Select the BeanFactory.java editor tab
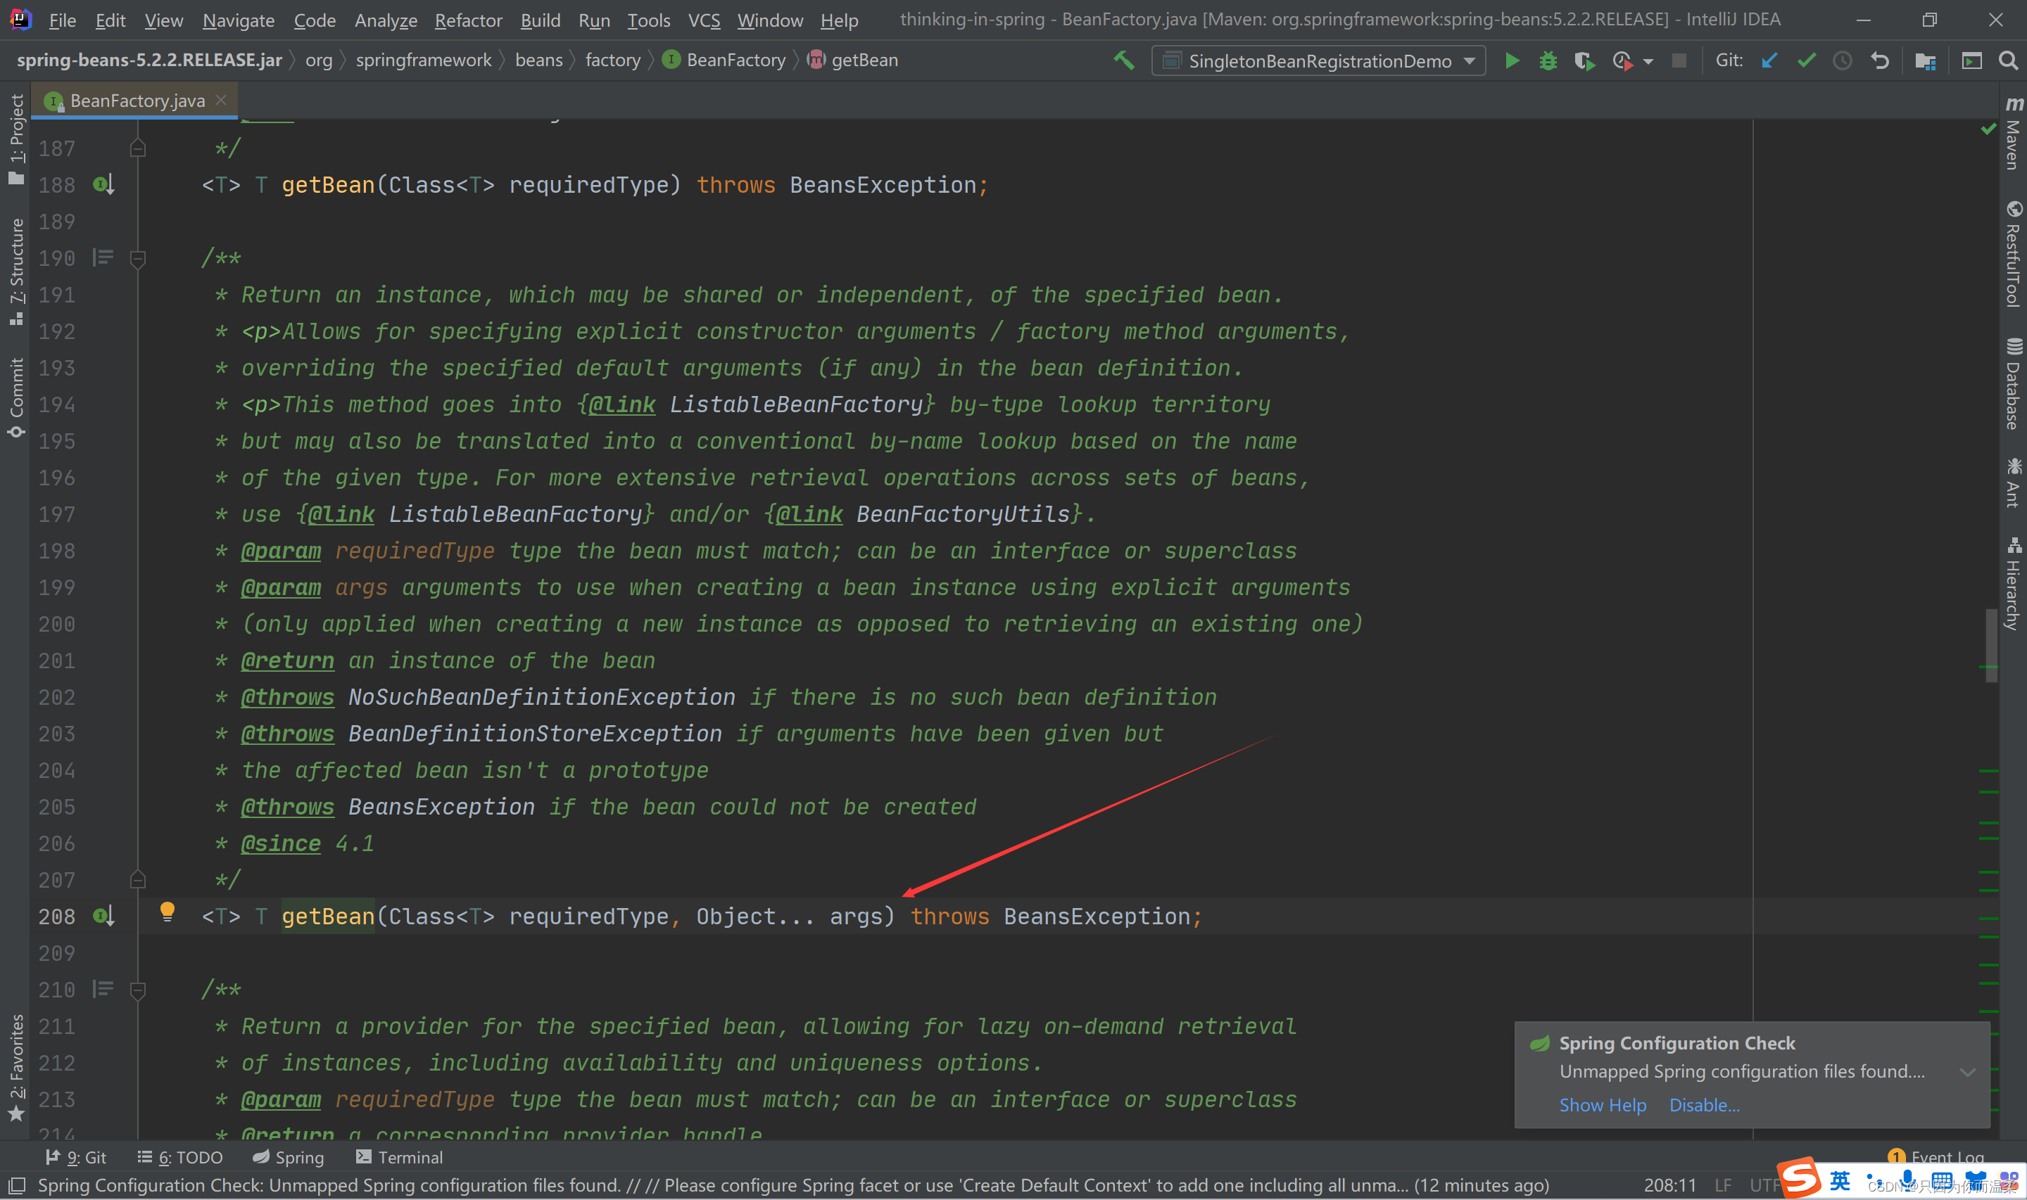 pyautogui.click(x=137, y=101)
